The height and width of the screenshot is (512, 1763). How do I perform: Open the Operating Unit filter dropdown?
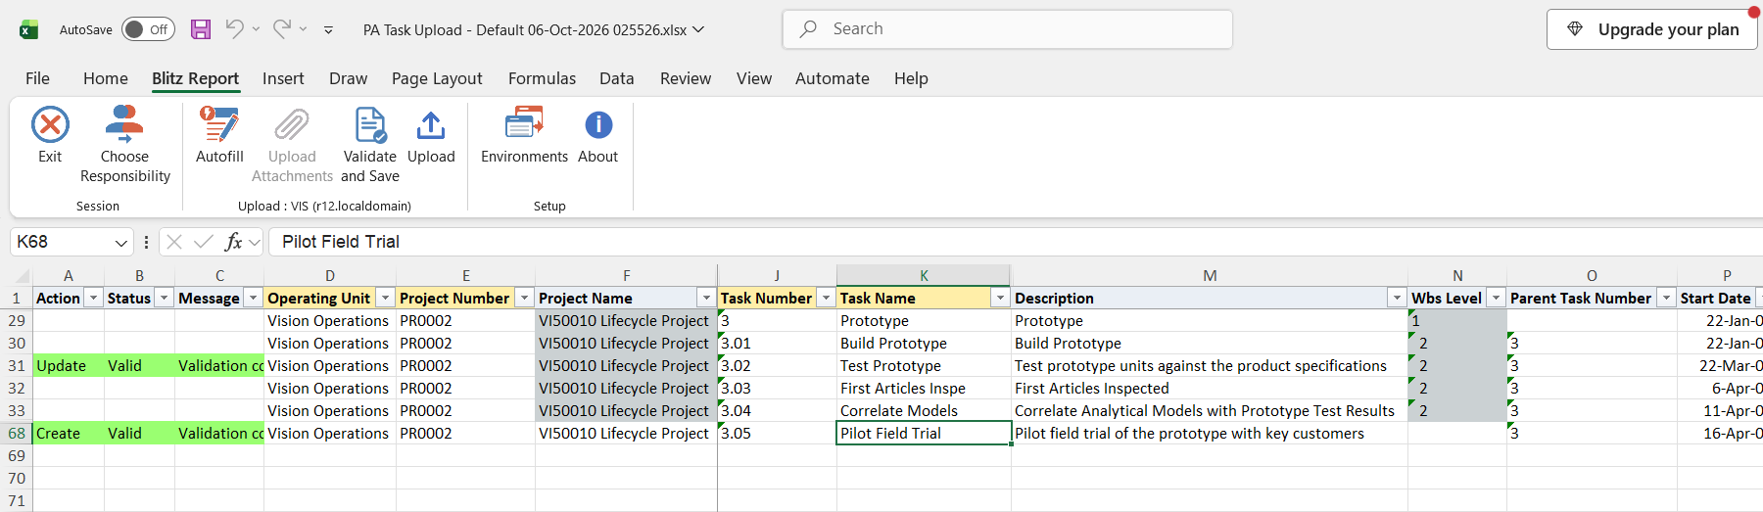pyautogui.click(x=385, y=298)
